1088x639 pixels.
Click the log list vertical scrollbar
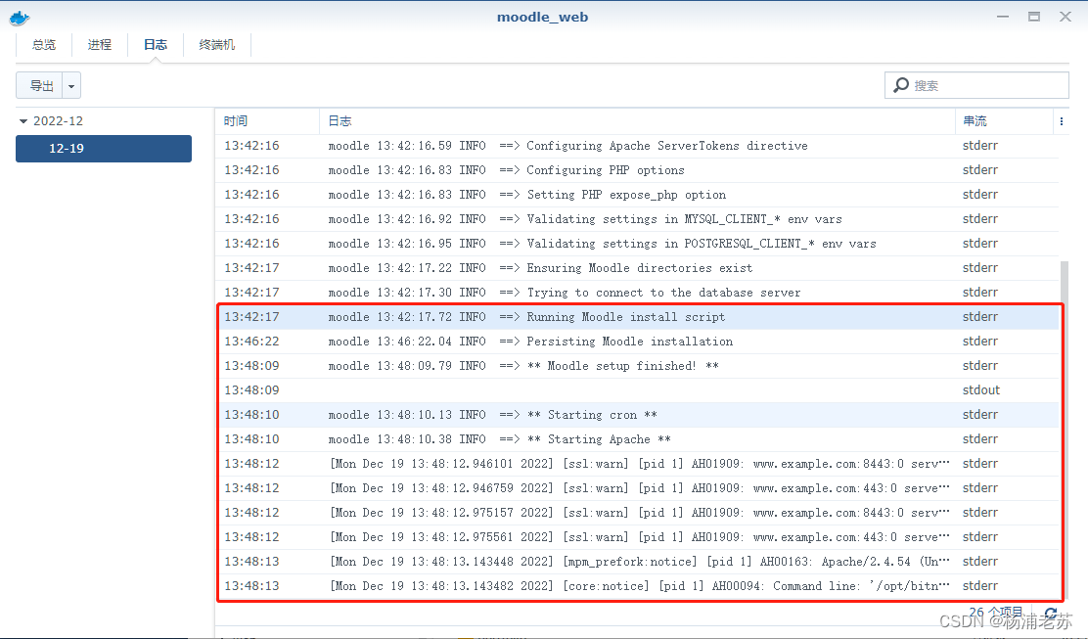(x=1065, y=431)
